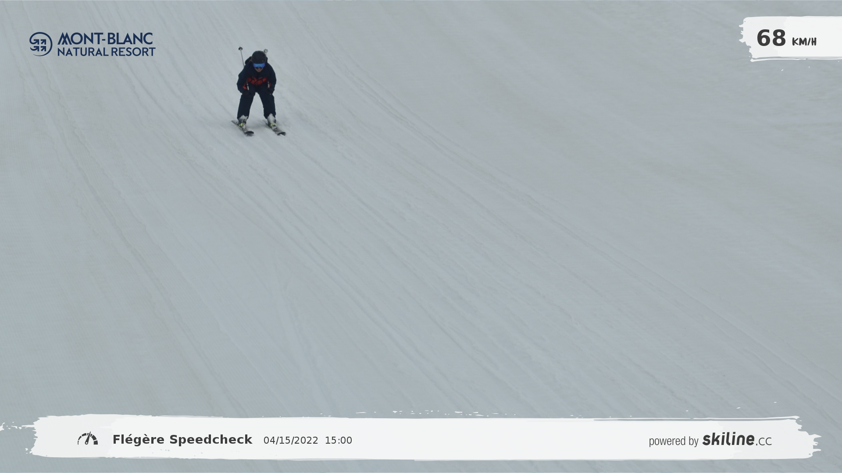Click the 68 speed number

(771, 38)
